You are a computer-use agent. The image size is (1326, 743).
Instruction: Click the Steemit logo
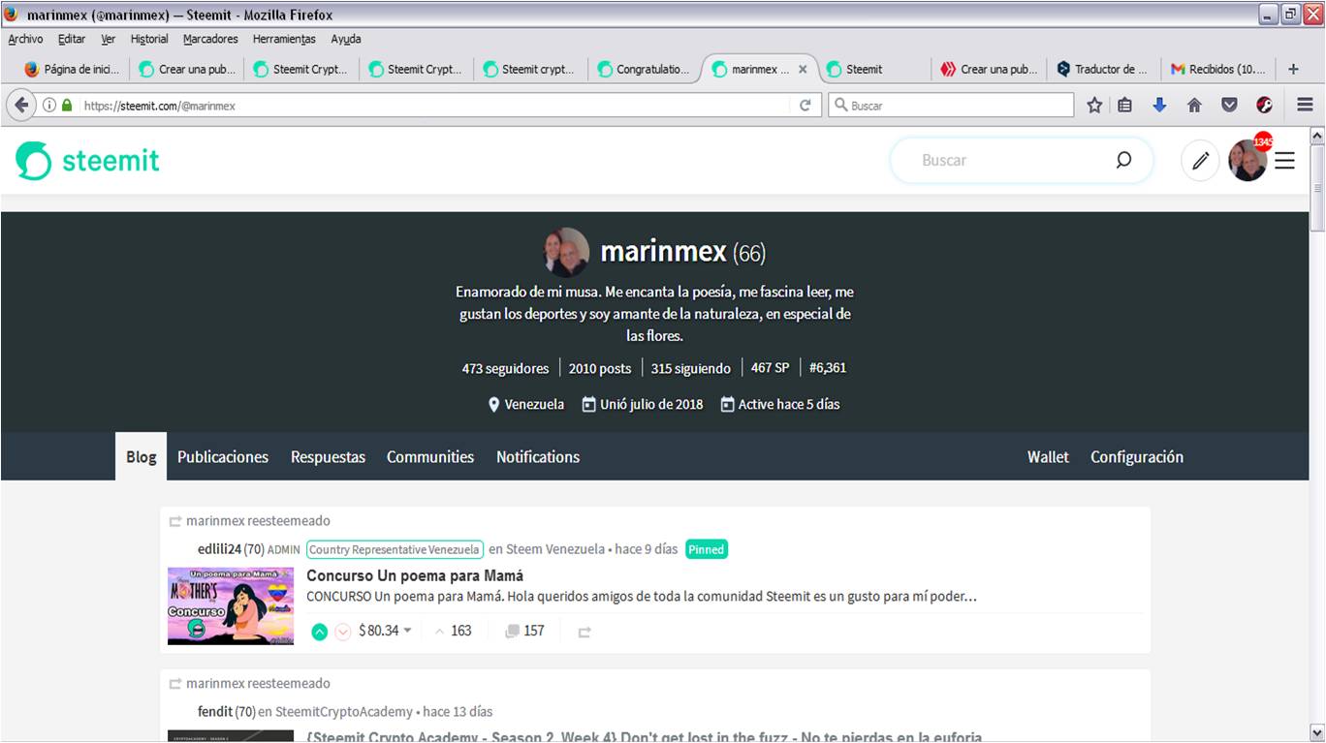coord(87,161)
